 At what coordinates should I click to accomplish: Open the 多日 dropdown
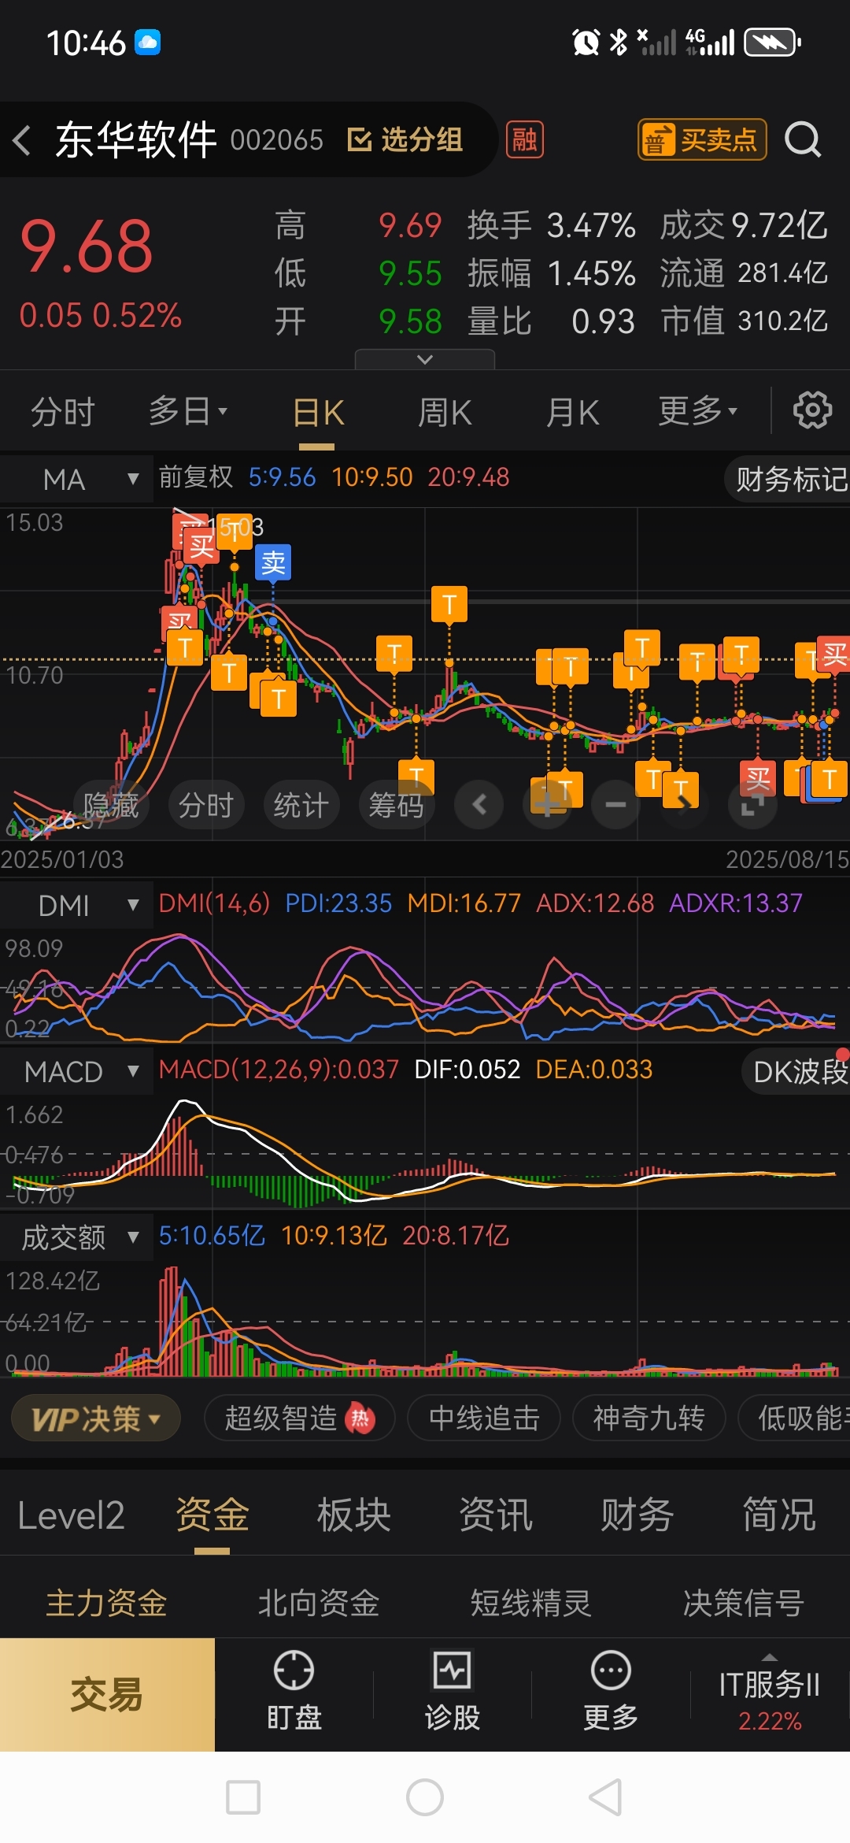(x=187, y=411)
